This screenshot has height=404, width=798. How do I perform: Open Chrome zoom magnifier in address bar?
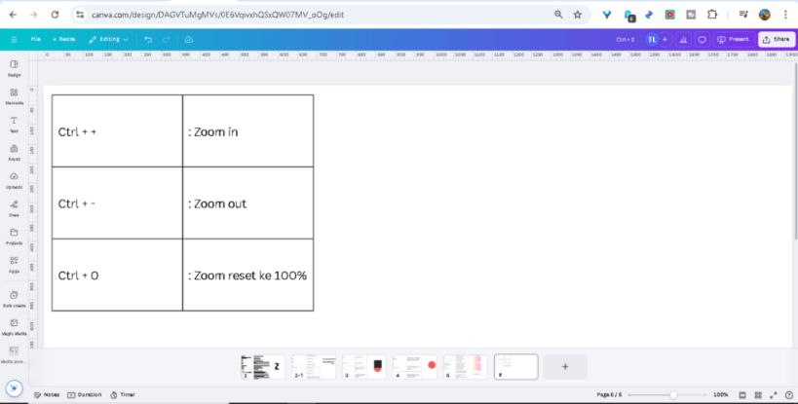558,15
